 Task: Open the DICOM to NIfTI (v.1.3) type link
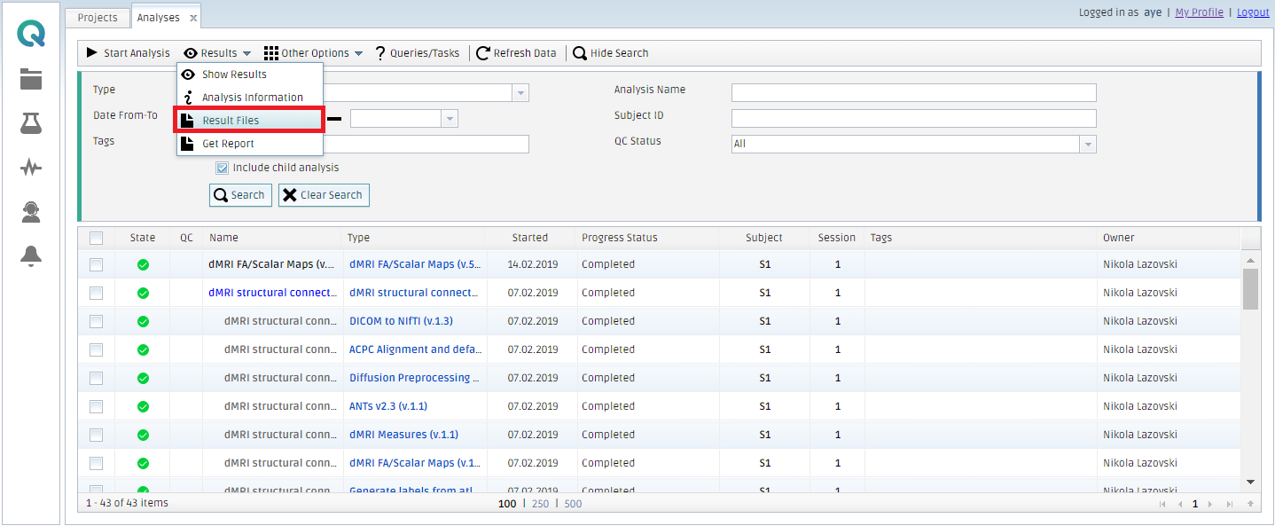[401, 321]
